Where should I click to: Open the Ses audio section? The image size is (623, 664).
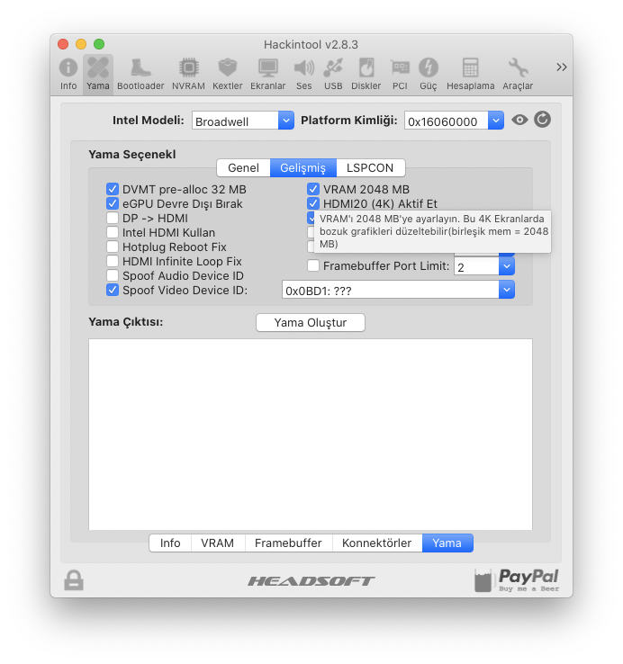(x=303, y=73)
